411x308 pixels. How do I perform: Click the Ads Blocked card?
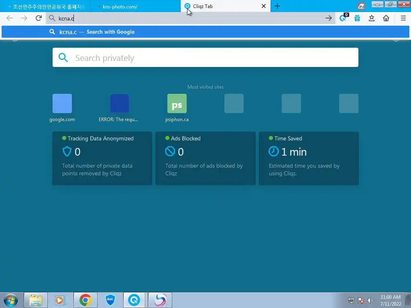[x=205, y=158]
